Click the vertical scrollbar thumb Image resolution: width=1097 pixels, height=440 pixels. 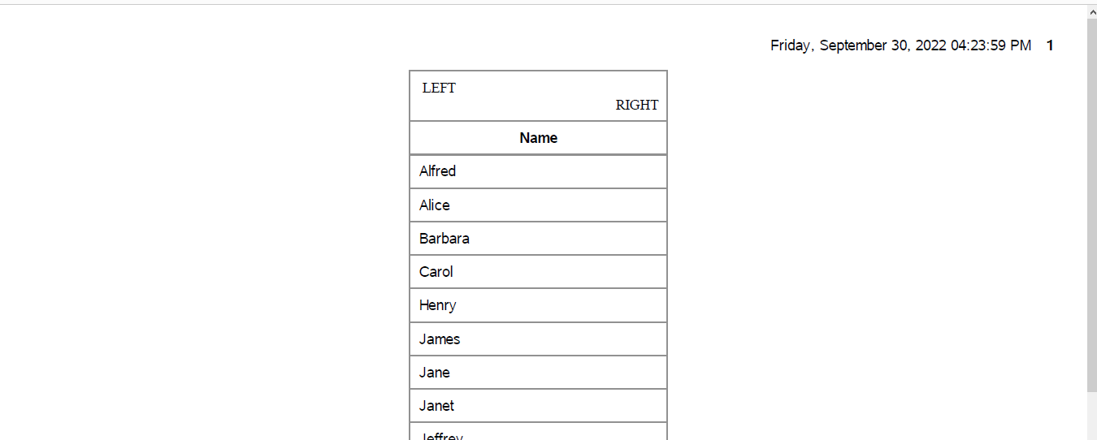(x=1091, y=203)
